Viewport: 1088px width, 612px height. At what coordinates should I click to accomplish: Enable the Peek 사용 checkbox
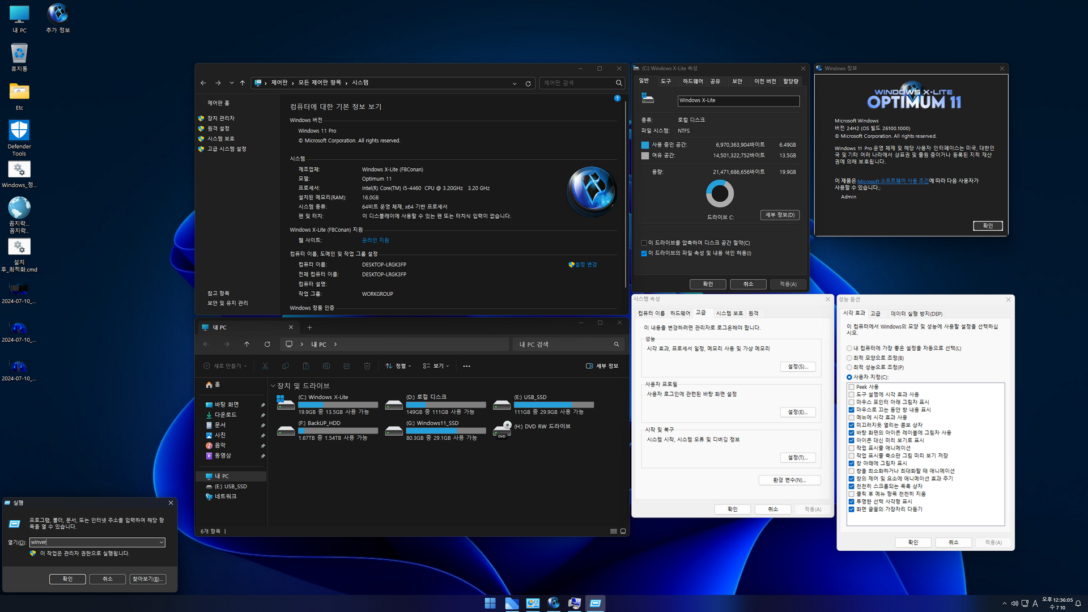851,387
